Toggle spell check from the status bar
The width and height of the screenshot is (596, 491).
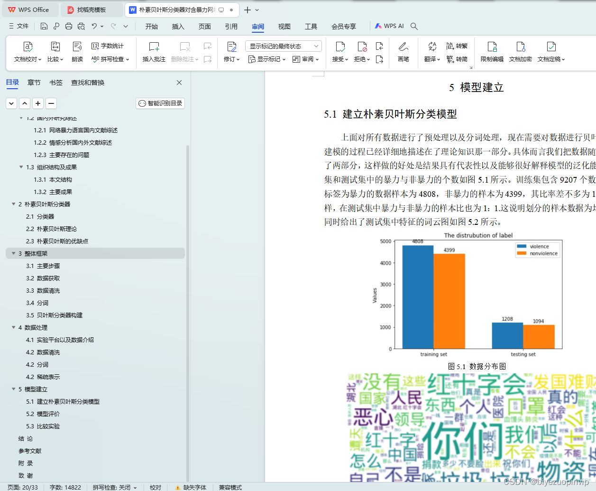[114, 487]
